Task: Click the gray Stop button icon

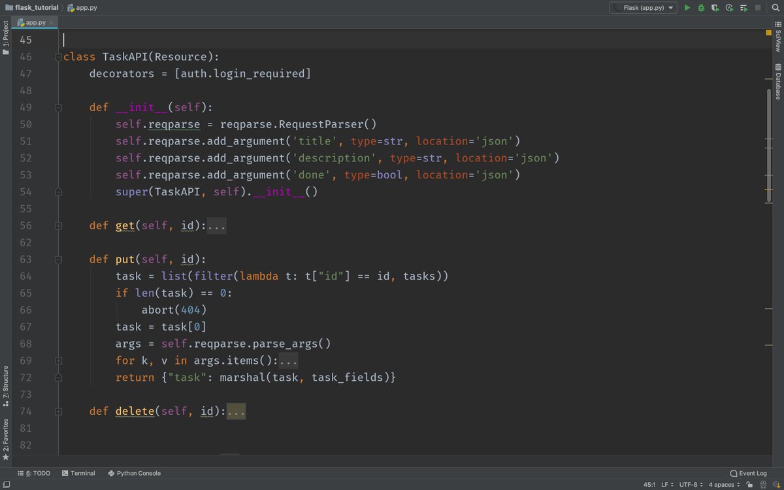Action: [758, 8]
